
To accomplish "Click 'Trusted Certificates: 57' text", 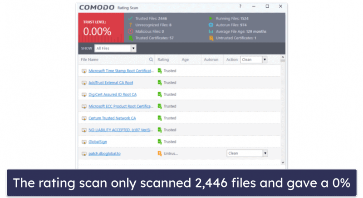I will tap(154, 38).
